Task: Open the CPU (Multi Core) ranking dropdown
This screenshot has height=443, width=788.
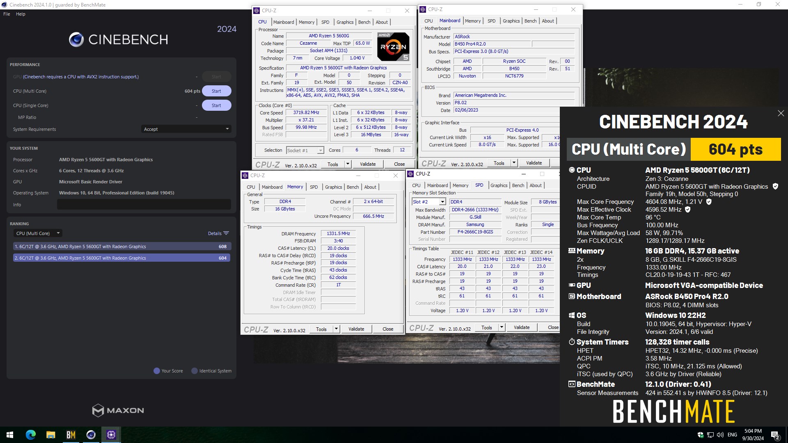Action: coord(38,233)
